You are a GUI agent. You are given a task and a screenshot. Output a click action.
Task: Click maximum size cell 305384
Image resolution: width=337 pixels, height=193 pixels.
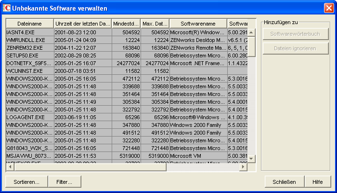click(x=155, y=102)
